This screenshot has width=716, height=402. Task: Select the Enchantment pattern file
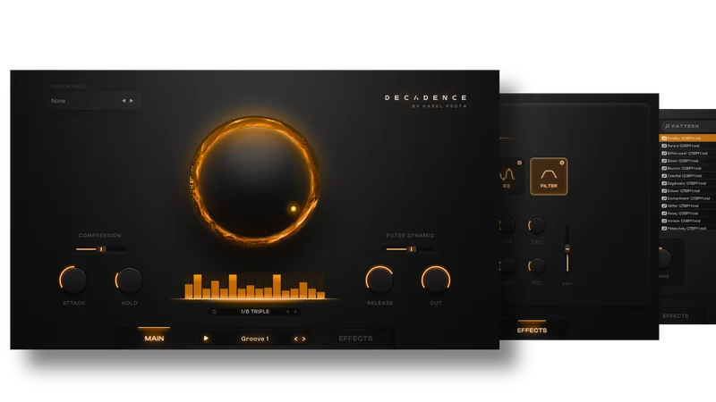(x=687, y=198)
